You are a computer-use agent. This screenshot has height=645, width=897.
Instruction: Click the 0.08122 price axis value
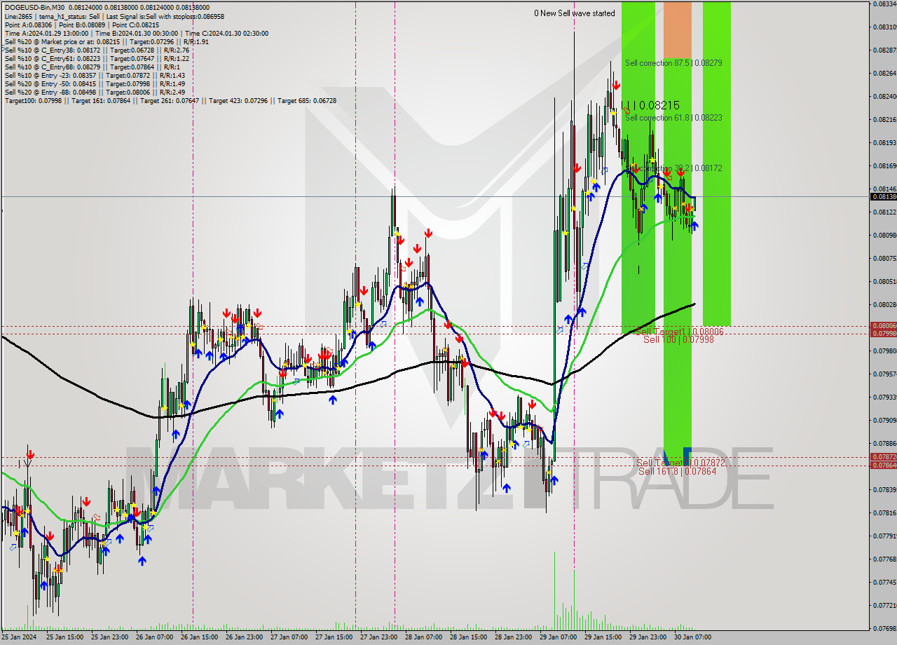click(x=884, y=212)
